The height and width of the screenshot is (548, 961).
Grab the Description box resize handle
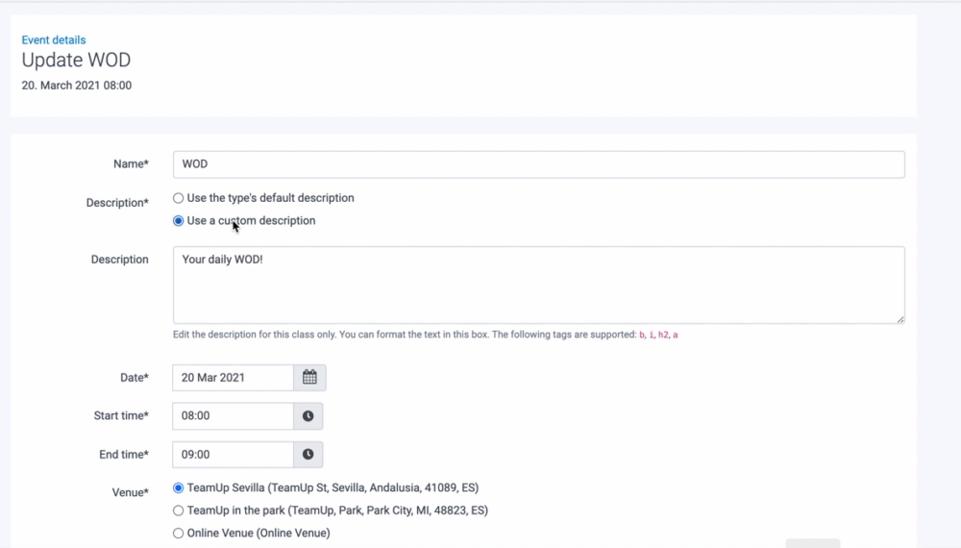[x=899, y=318]
